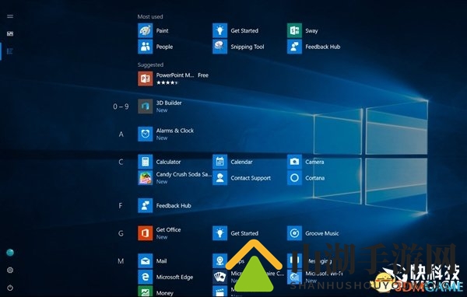Open the Money app
The width and height of the screenshot is (467, 297).
(156, 292)
